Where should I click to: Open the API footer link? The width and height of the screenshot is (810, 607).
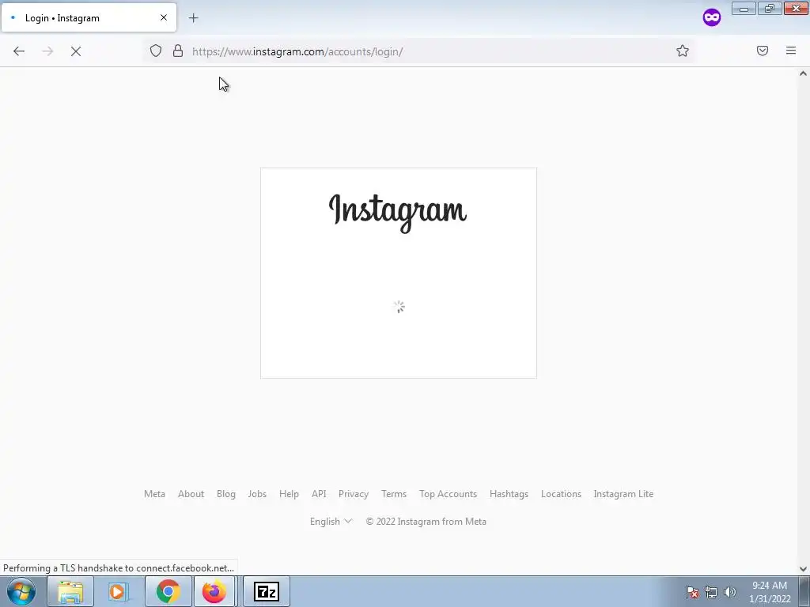point(319,494)
